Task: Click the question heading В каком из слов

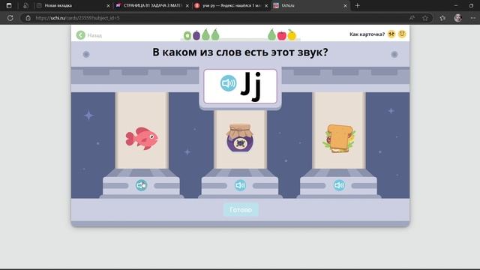Action: tap(240, 52)
